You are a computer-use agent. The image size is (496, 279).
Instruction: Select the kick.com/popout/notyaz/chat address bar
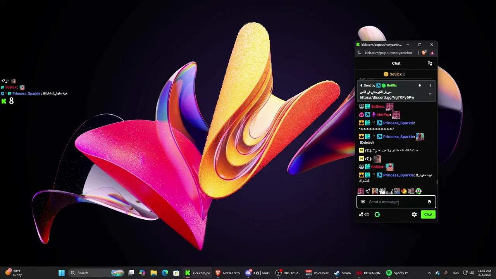388,53
